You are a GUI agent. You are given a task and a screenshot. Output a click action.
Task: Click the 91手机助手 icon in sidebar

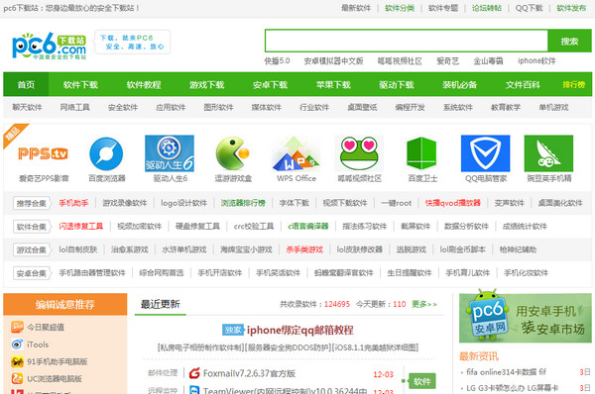click(17, 361)
